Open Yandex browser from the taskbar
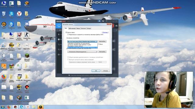The width and height of the screenshot is (195, 109). coord(28,107)
